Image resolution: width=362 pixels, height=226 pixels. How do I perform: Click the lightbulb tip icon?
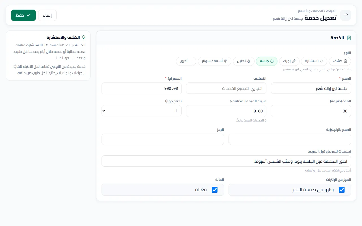pyautogui.click(x=83, y=37)
